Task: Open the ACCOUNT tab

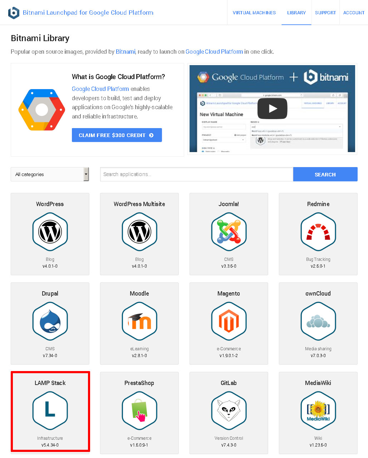Action: click(x=354, y=13)
